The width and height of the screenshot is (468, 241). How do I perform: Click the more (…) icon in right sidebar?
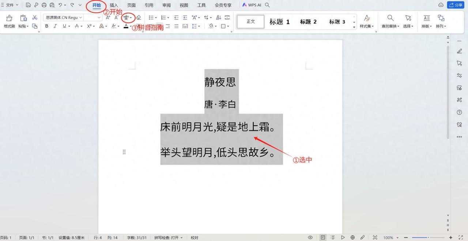click(x=460, y=137)
